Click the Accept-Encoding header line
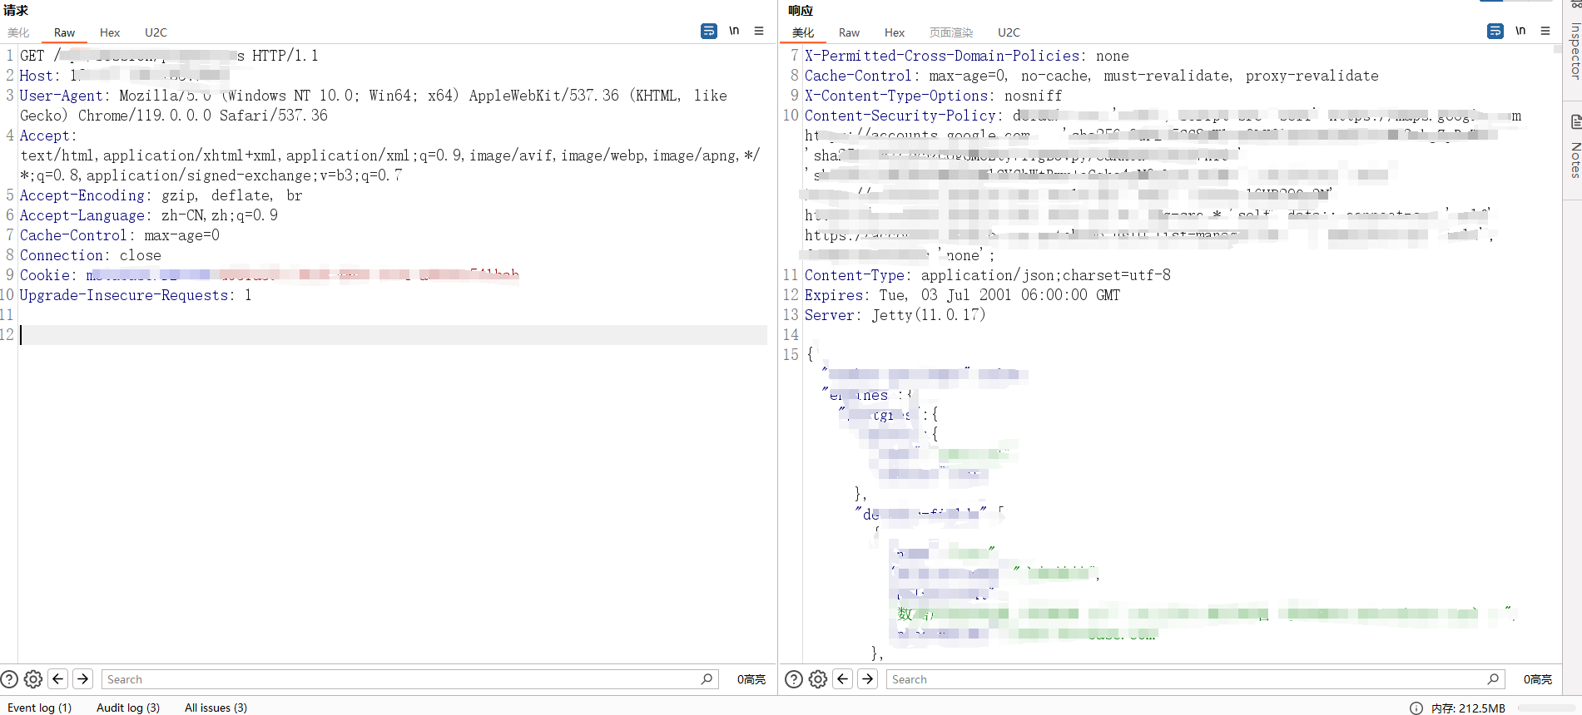 click(161, 195)
